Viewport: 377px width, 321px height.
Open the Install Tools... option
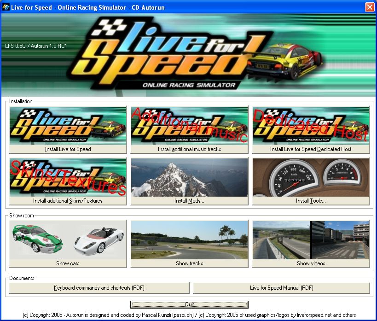click(311, 181)
